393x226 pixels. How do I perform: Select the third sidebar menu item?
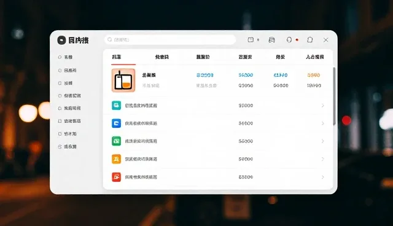point(66,83)
